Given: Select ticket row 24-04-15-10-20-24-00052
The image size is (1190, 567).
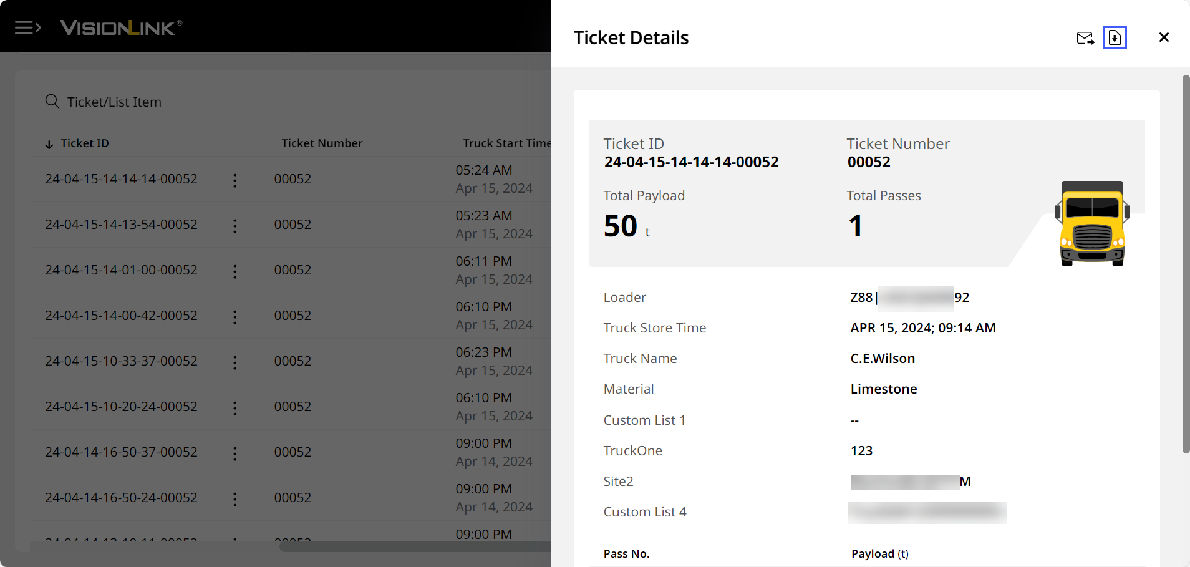Looking at the screenshot, I should [121, 407].
